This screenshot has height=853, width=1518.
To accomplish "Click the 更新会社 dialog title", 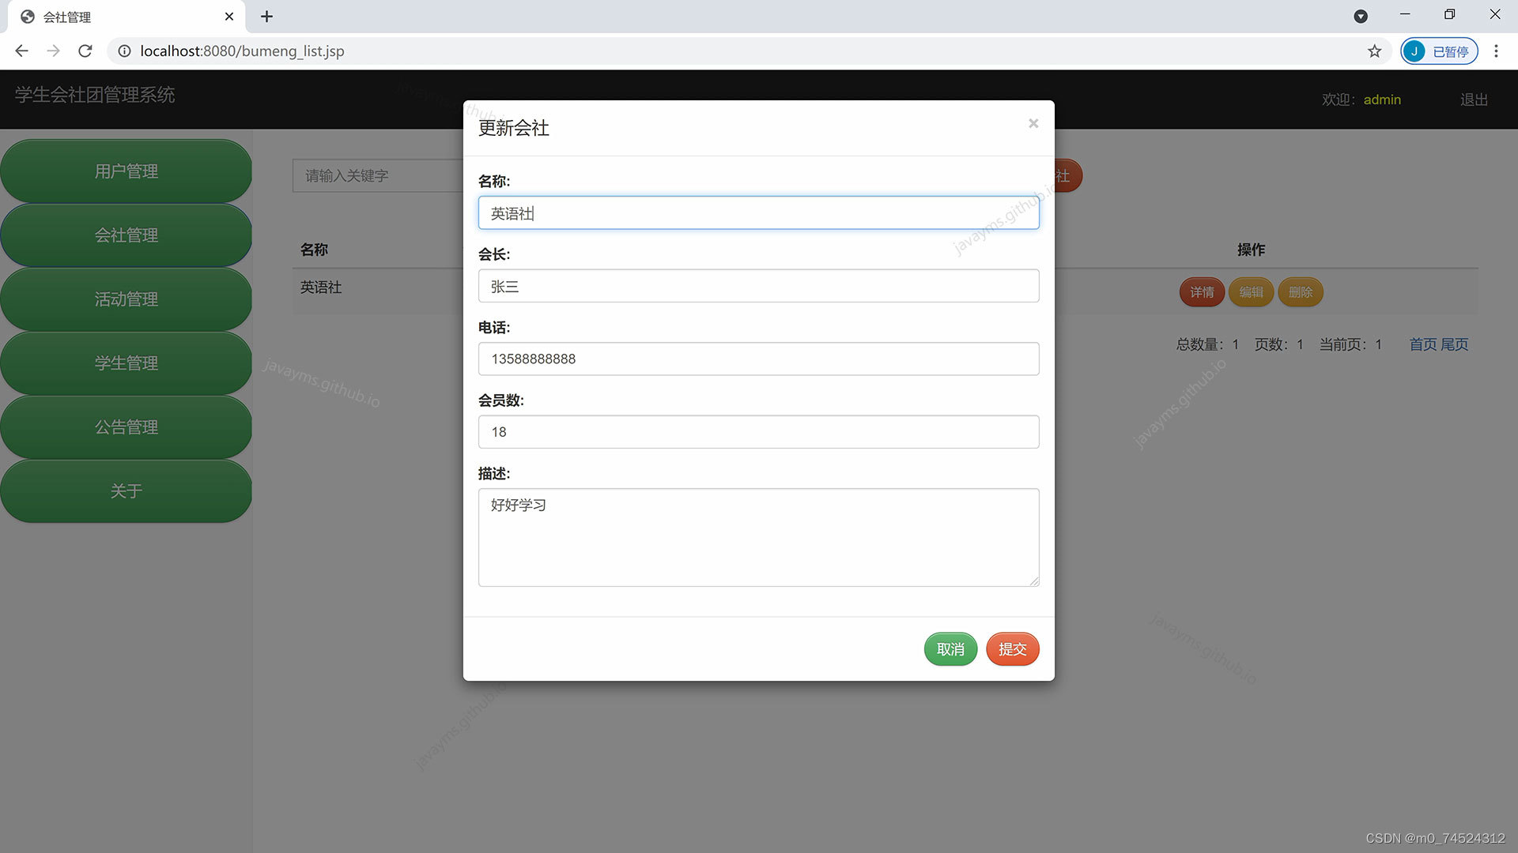I will pyautogui.click(x=513, y=128).
